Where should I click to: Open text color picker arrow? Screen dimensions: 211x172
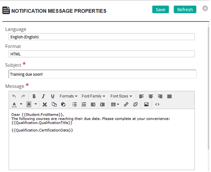pyautogui.click(x=21, y=104)
